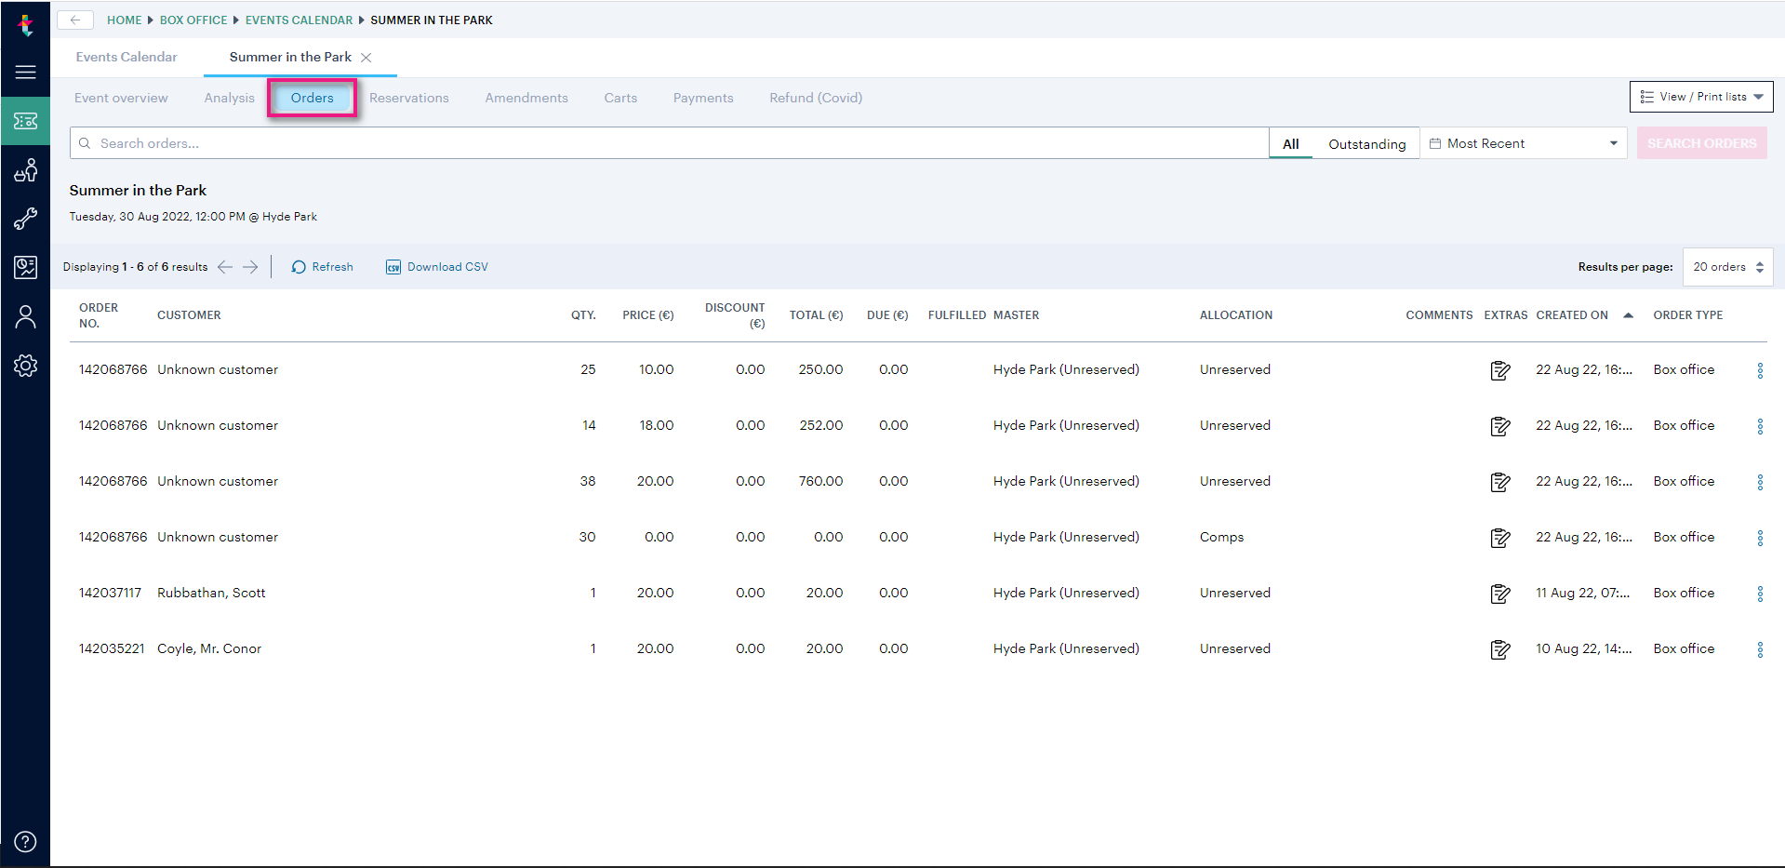This screenshot has height=868, width=1785.
Task: Switch to the Reservations tab
Action: pos(408,98)
